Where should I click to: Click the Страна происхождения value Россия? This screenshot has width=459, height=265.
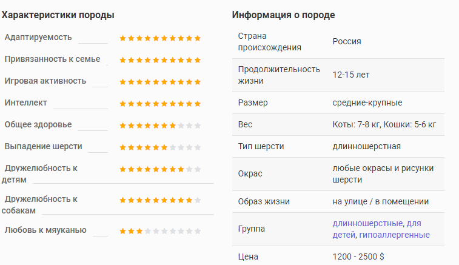pyautogui.click(x=347, y=42)
